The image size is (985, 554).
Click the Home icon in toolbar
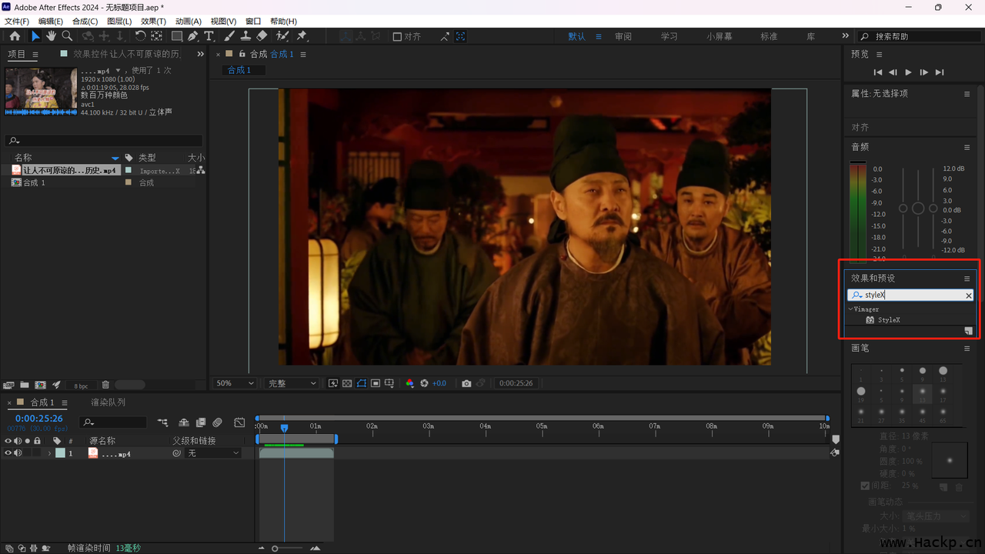[x=15, y=36]
